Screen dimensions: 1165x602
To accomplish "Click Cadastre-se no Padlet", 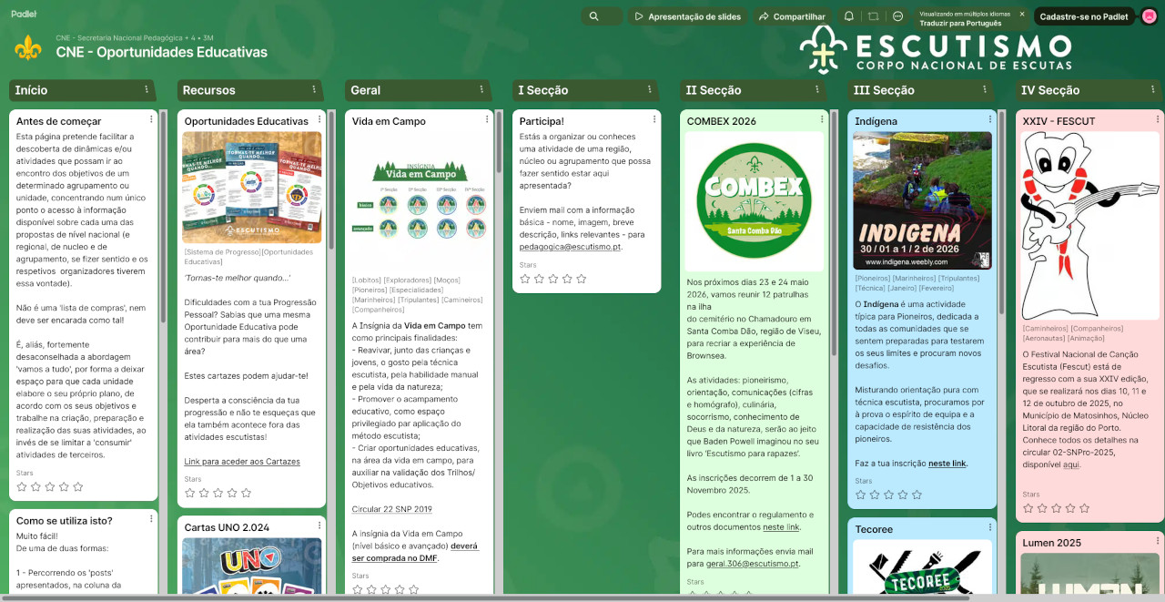I will (x=1084, y=16).
